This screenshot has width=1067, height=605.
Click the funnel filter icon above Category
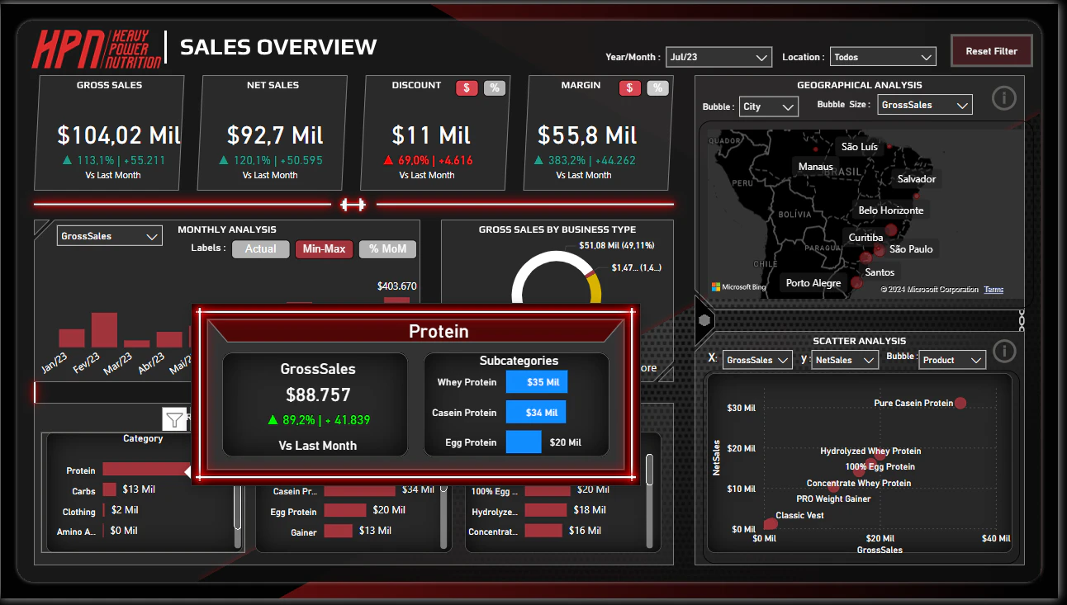pyautogui.click(x=174, y=419)
